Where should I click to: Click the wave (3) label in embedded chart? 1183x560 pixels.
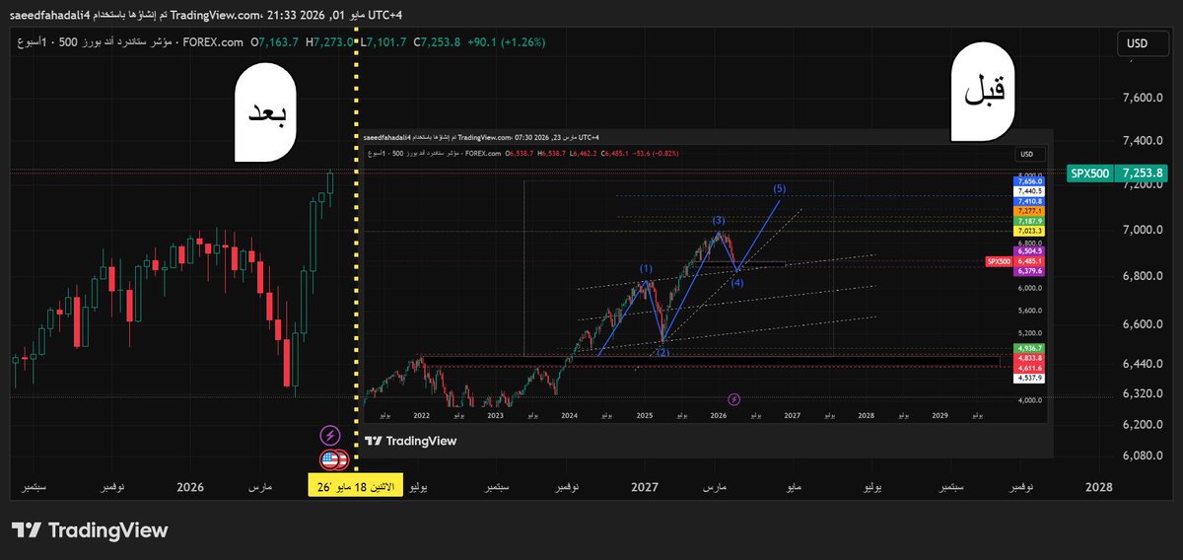(719, 221)
